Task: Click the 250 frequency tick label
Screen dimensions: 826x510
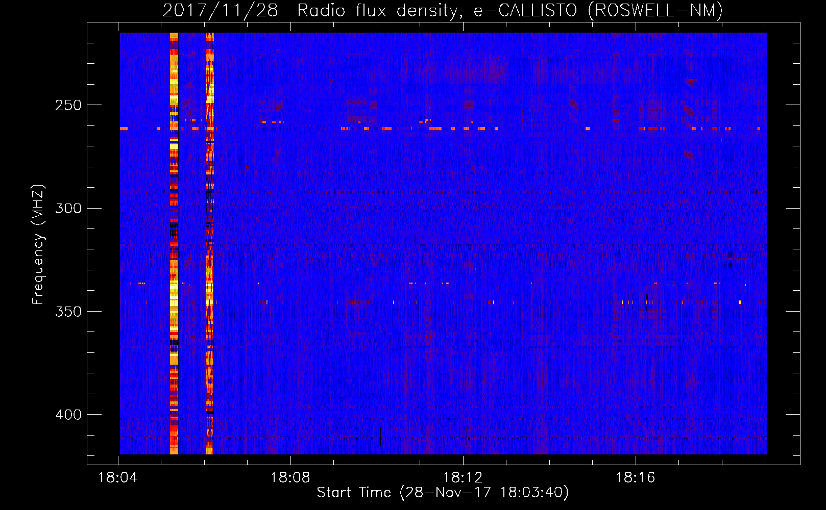Action: tap(68, 105)
